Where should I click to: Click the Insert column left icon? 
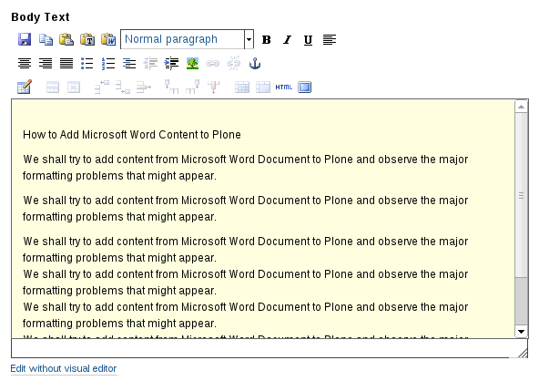(171, 88)
